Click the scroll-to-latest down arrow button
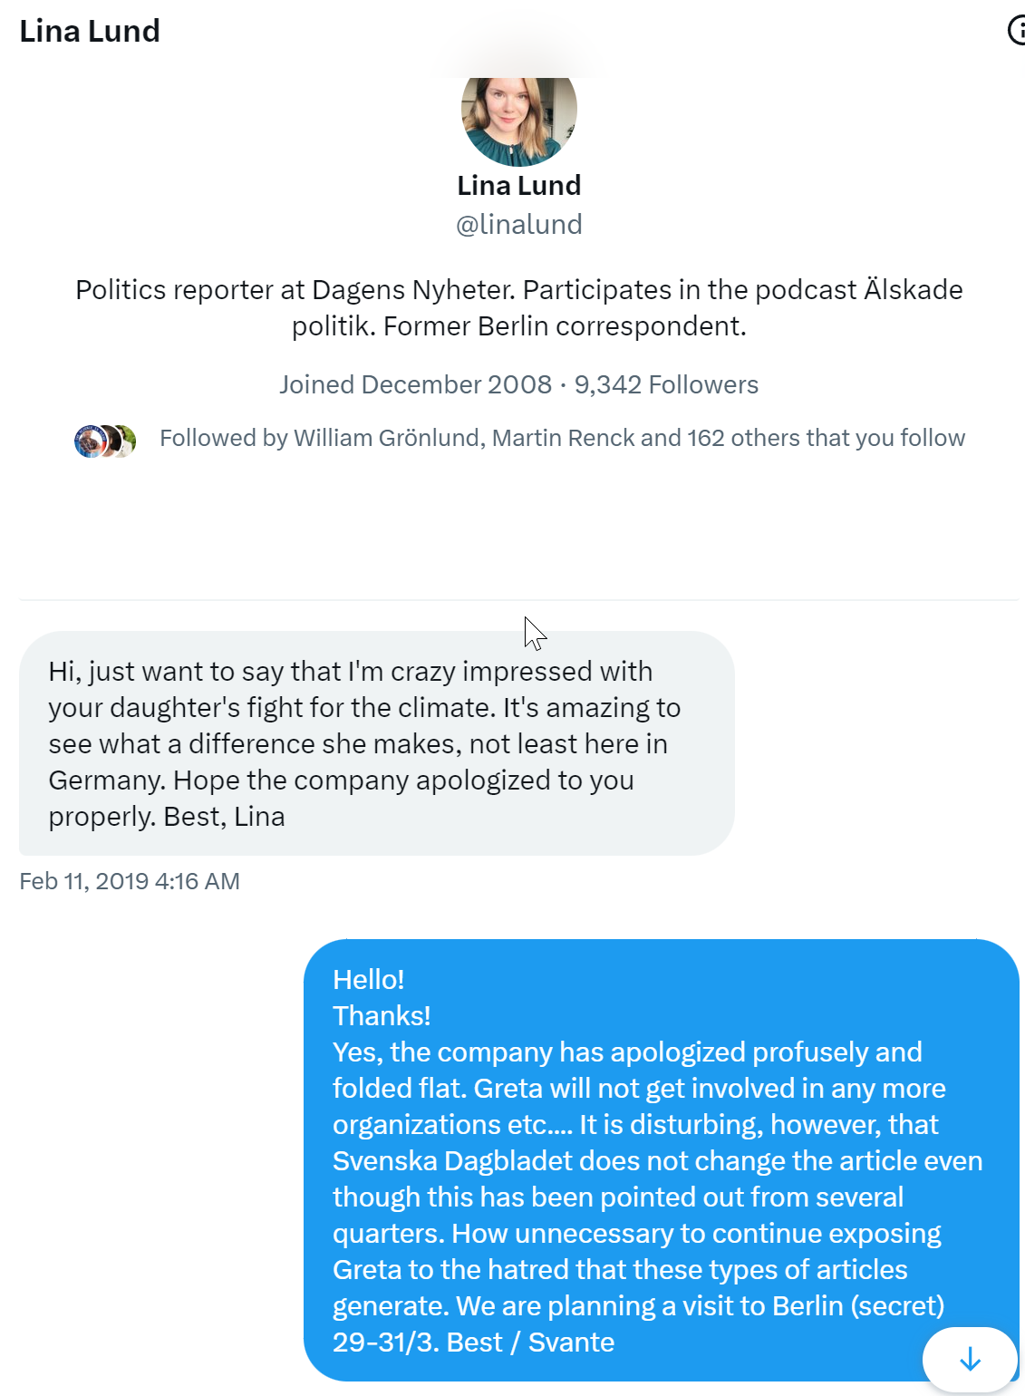 pyautogui.click(x=970, y=1359)
